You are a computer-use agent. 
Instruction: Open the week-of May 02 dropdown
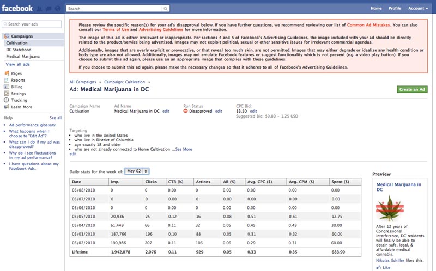(137, 171)
